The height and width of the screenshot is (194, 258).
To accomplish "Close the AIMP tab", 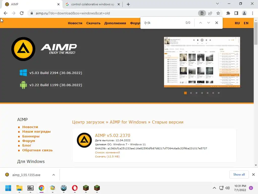I will point(58,4).
